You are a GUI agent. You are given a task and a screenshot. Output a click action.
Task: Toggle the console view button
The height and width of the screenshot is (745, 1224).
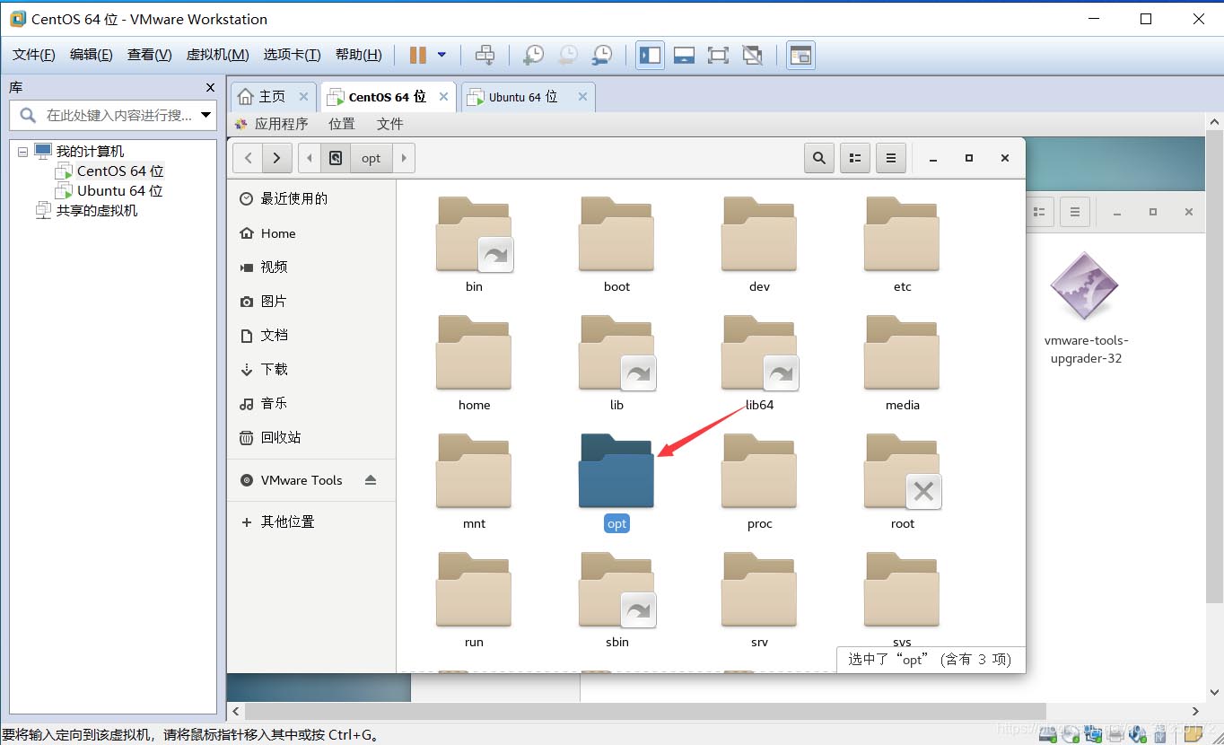point(800,56)
